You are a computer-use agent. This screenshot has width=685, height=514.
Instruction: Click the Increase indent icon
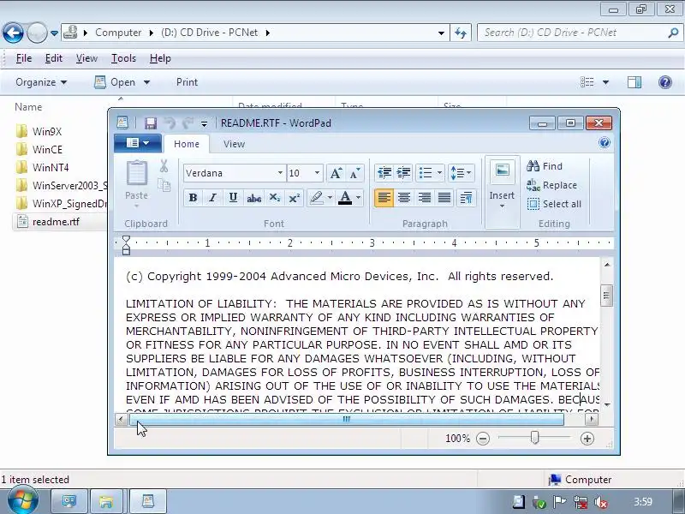coord(403,173)
